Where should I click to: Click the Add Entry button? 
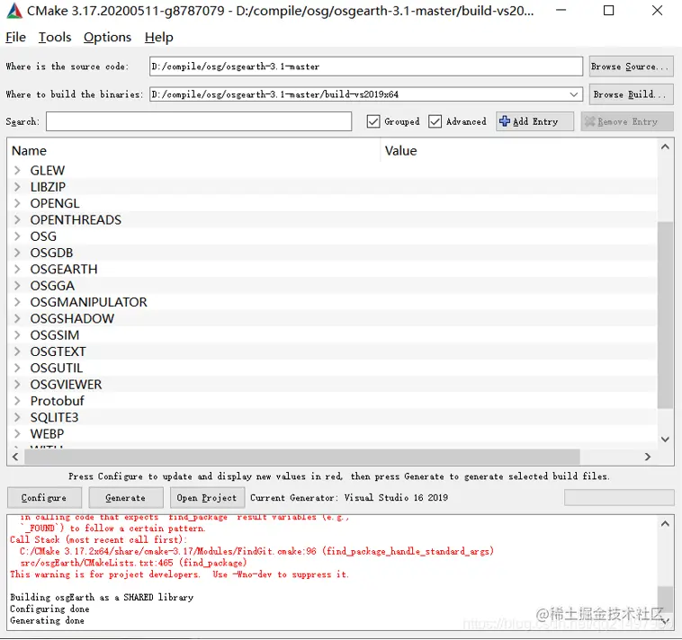[534, 121]
